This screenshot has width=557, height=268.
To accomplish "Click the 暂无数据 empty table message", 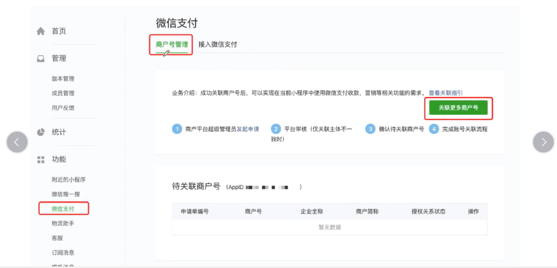I will [330, 227].
